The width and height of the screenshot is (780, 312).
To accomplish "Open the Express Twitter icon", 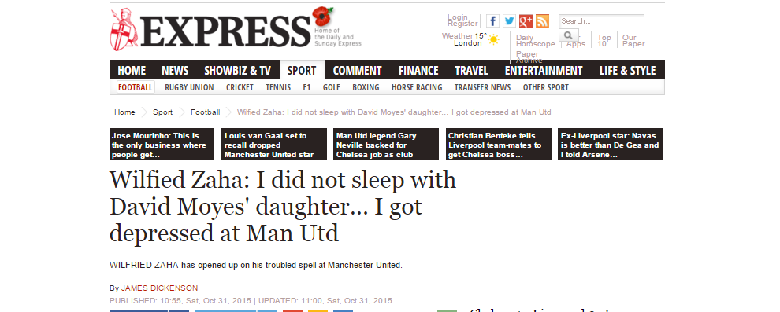I will [509, 21].
